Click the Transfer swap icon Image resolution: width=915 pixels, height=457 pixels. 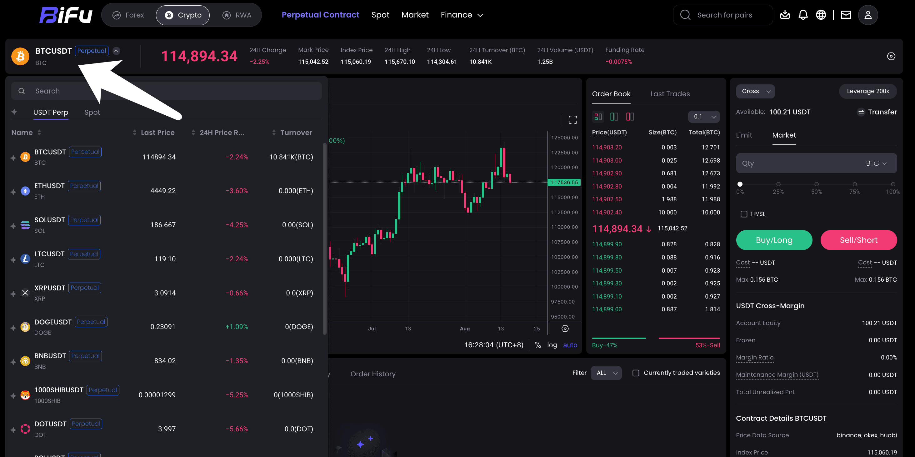[861, 112]
